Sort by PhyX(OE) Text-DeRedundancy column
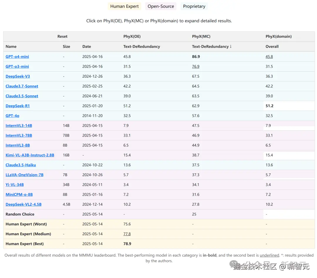Image resolution: width=317 pixels, height=278 pixels. point(142,47)
